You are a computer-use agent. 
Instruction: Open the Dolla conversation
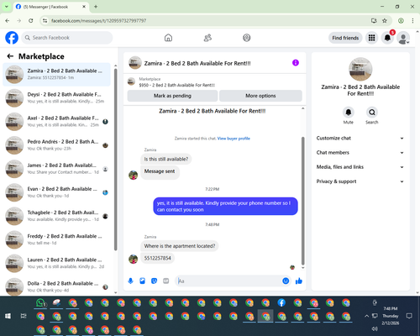(56, 286)
